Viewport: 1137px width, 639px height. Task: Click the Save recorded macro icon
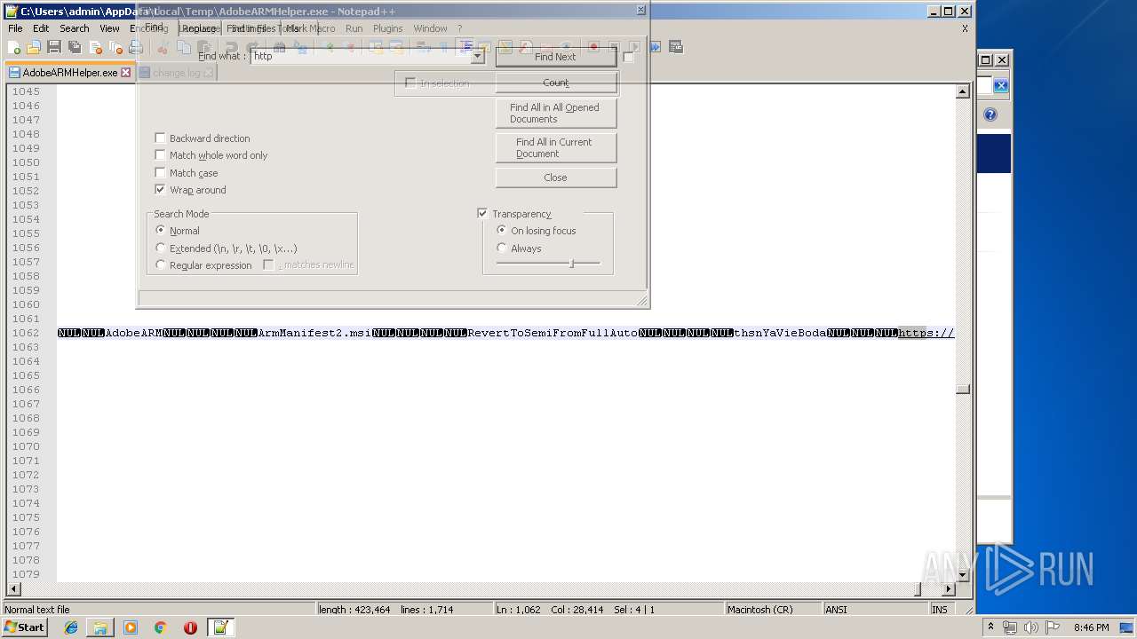[676, 47]
